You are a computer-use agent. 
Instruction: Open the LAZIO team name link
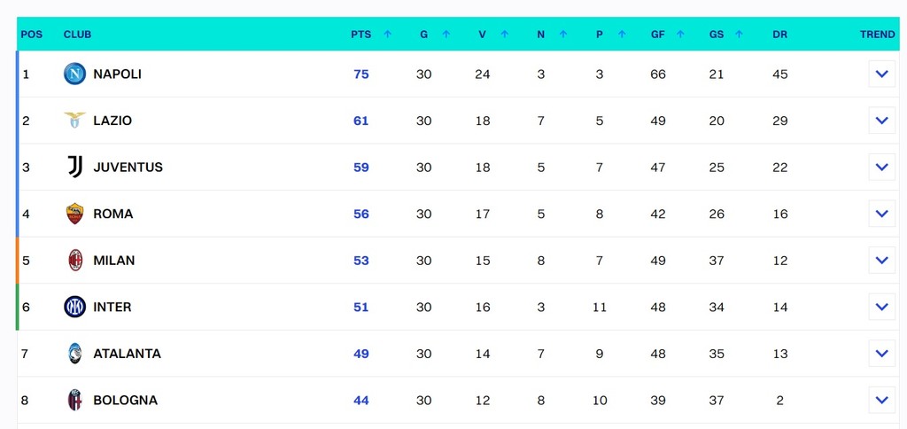coord(112,121)
